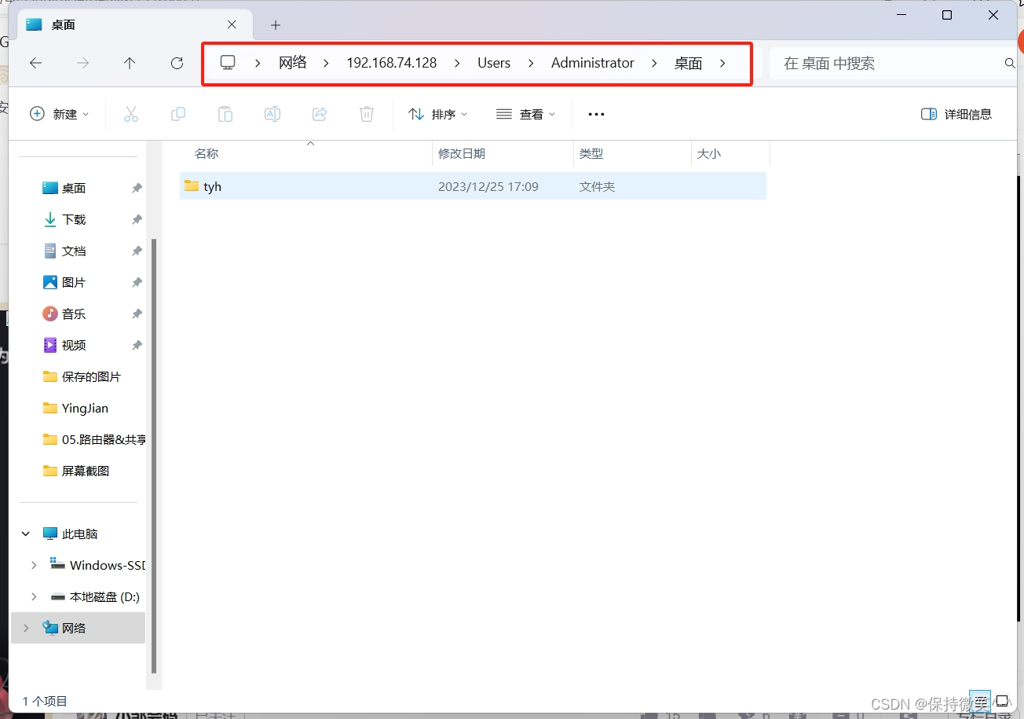This screenshot has height=719, width=1024.
Task: Open 桌面 in the navigation pane
Action: pyautogui.click(x=74, y=189)
